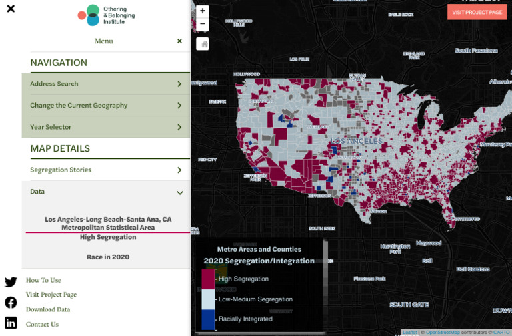Open Change the Current Geography item
The image size is (512, 336).
[106, 106]
